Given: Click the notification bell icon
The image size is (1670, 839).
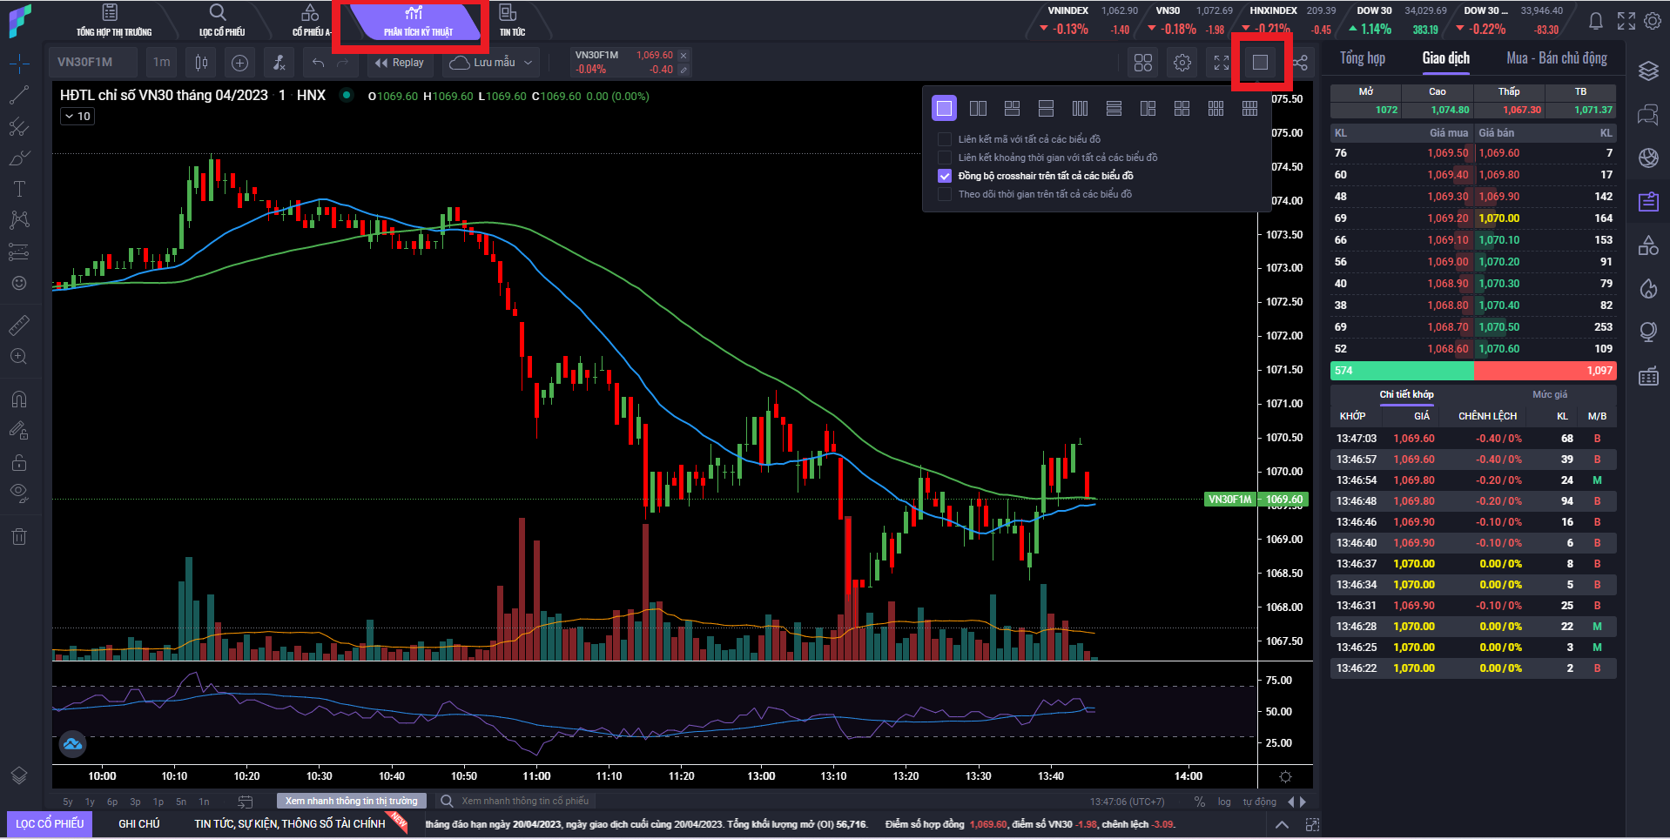Looking at the screenshot, I should pyautogui.click(x=1595, y=21).
